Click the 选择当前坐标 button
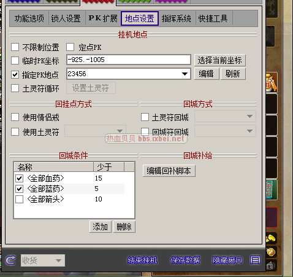The image size is (293, 277). click(x=219, y=60)
